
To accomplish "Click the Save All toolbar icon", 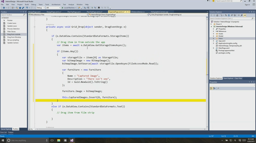I will click(23, 8).
